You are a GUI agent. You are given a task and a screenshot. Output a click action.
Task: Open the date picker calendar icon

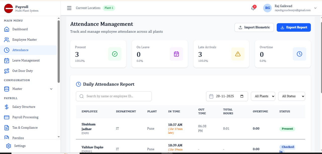click(242, 96)
